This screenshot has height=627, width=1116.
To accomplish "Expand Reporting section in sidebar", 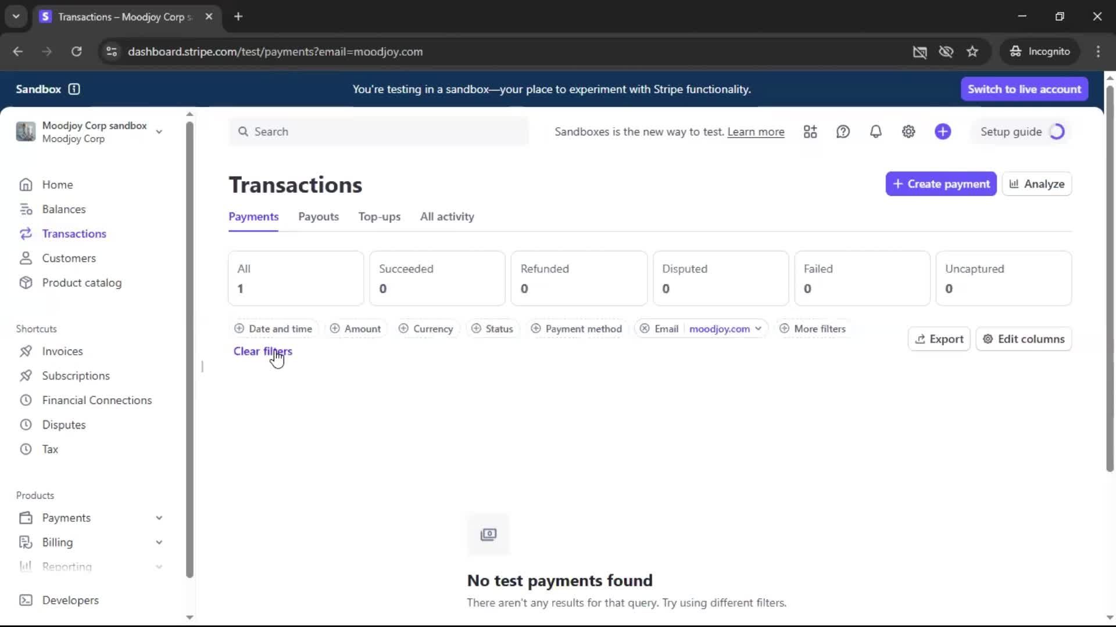I will [x=159, y=567].
